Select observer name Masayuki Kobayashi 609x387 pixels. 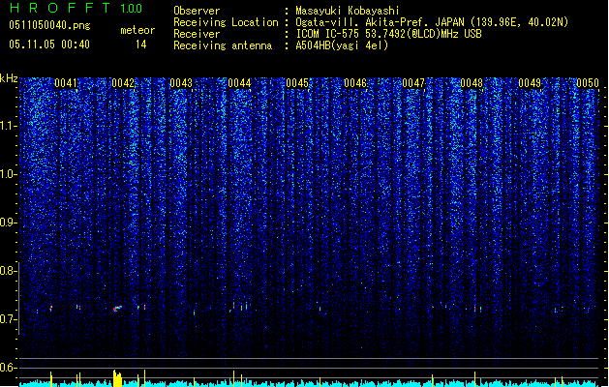click(348, 11)
